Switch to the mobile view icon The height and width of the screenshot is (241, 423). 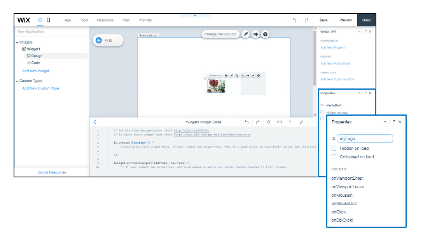click(49, 20)
